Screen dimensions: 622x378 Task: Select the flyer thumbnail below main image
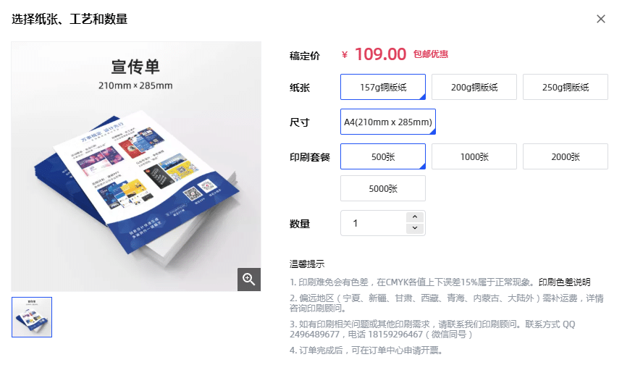[x=32, y=317]
